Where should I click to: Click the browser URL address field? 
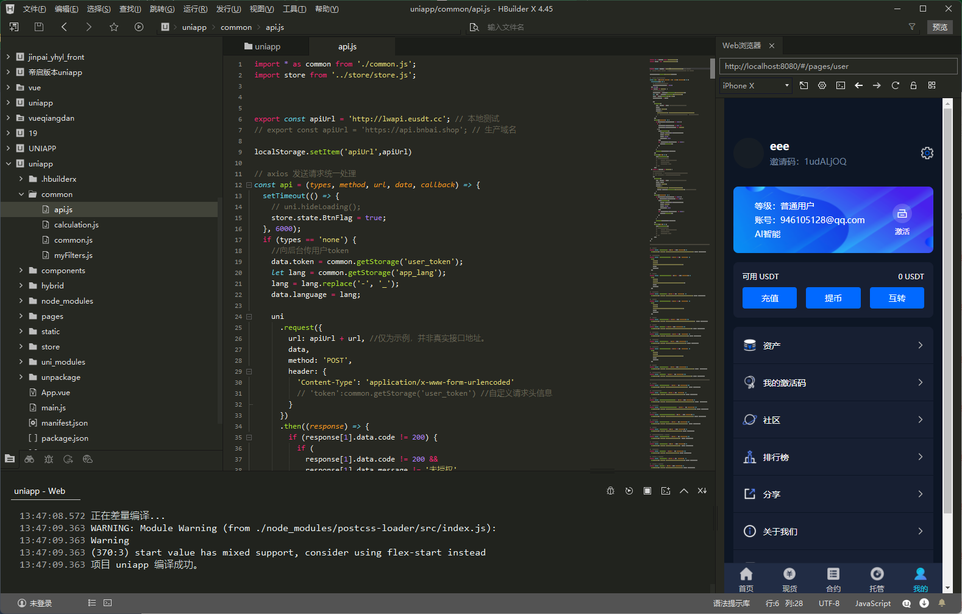coord(838,66)
